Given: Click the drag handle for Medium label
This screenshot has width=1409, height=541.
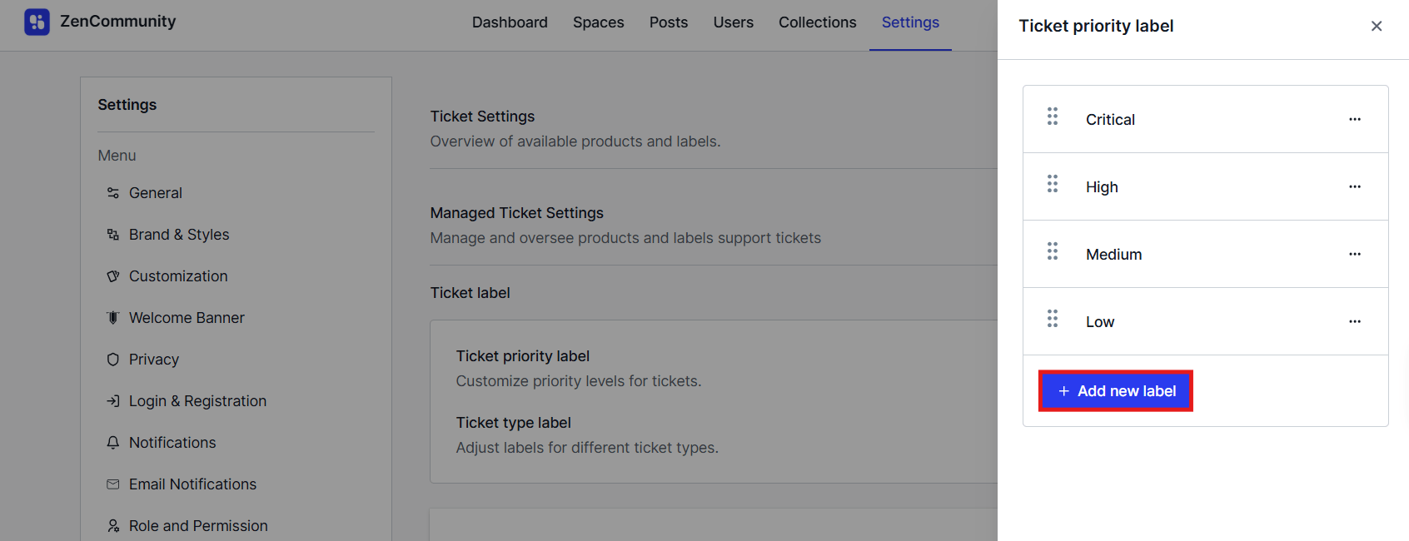Looking at the screenshot, I should click(1053, 251).
